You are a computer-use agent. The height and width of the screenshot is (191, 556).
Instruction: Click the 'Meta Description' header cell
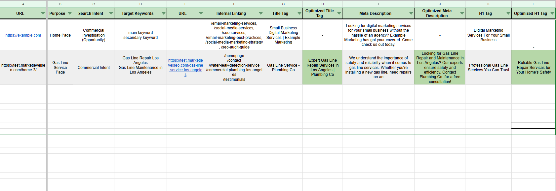378,14
